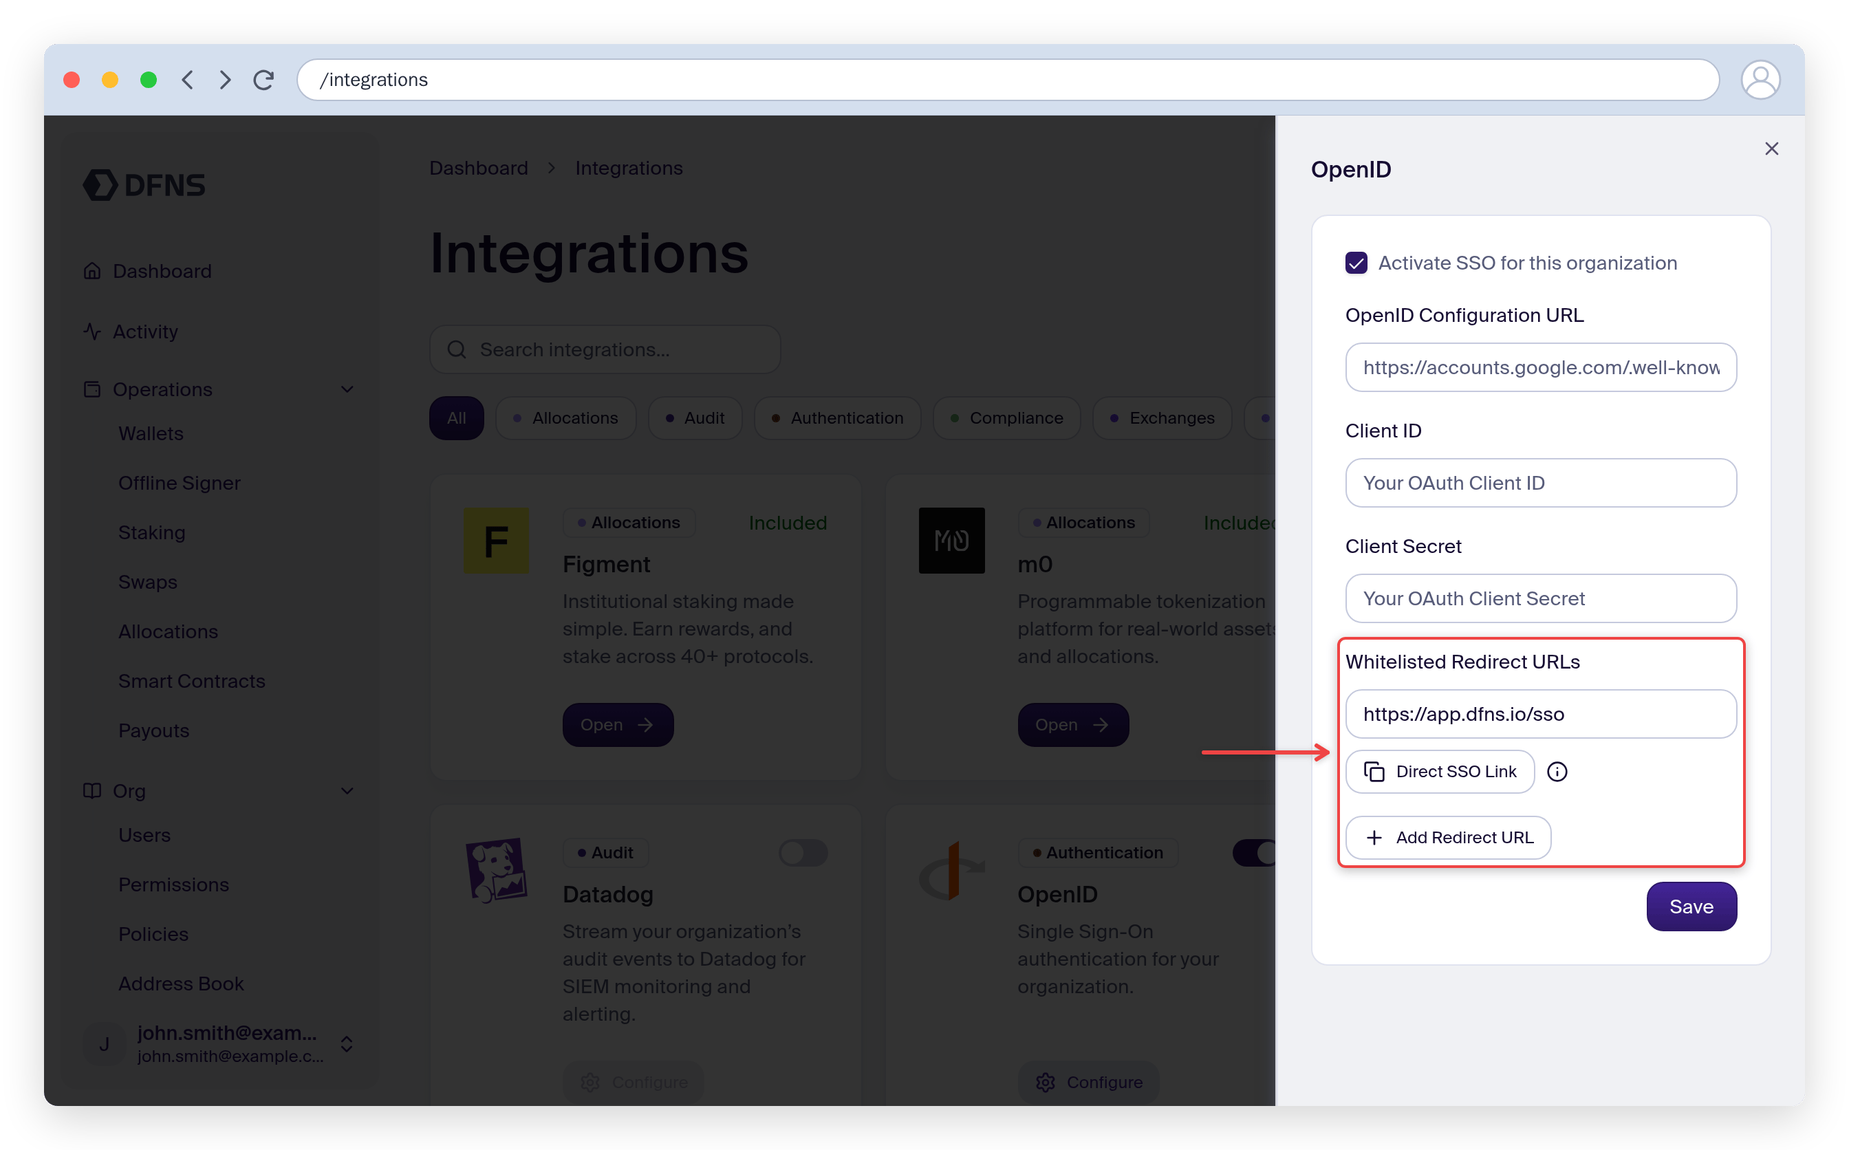The height and width of the screenshot is (1150, 1849).
Task: Focus the OpenID Configuration URL field
Action: click(x=1540, y=367)
